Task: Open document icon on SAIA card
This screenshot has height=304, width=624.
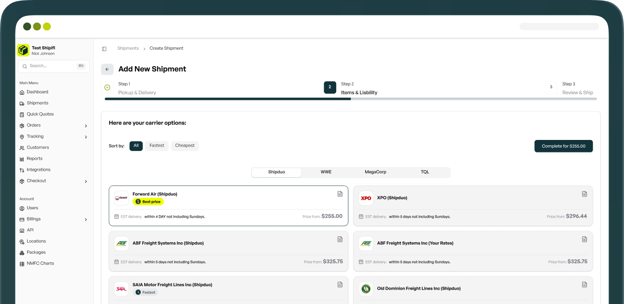Action: [x=340, y=285]
